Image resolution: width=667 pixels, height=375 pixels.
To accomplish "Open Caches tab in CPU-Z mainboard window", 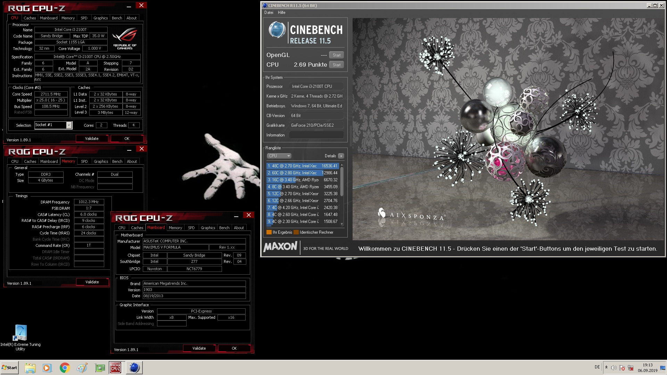I will [x=137, y=228].
